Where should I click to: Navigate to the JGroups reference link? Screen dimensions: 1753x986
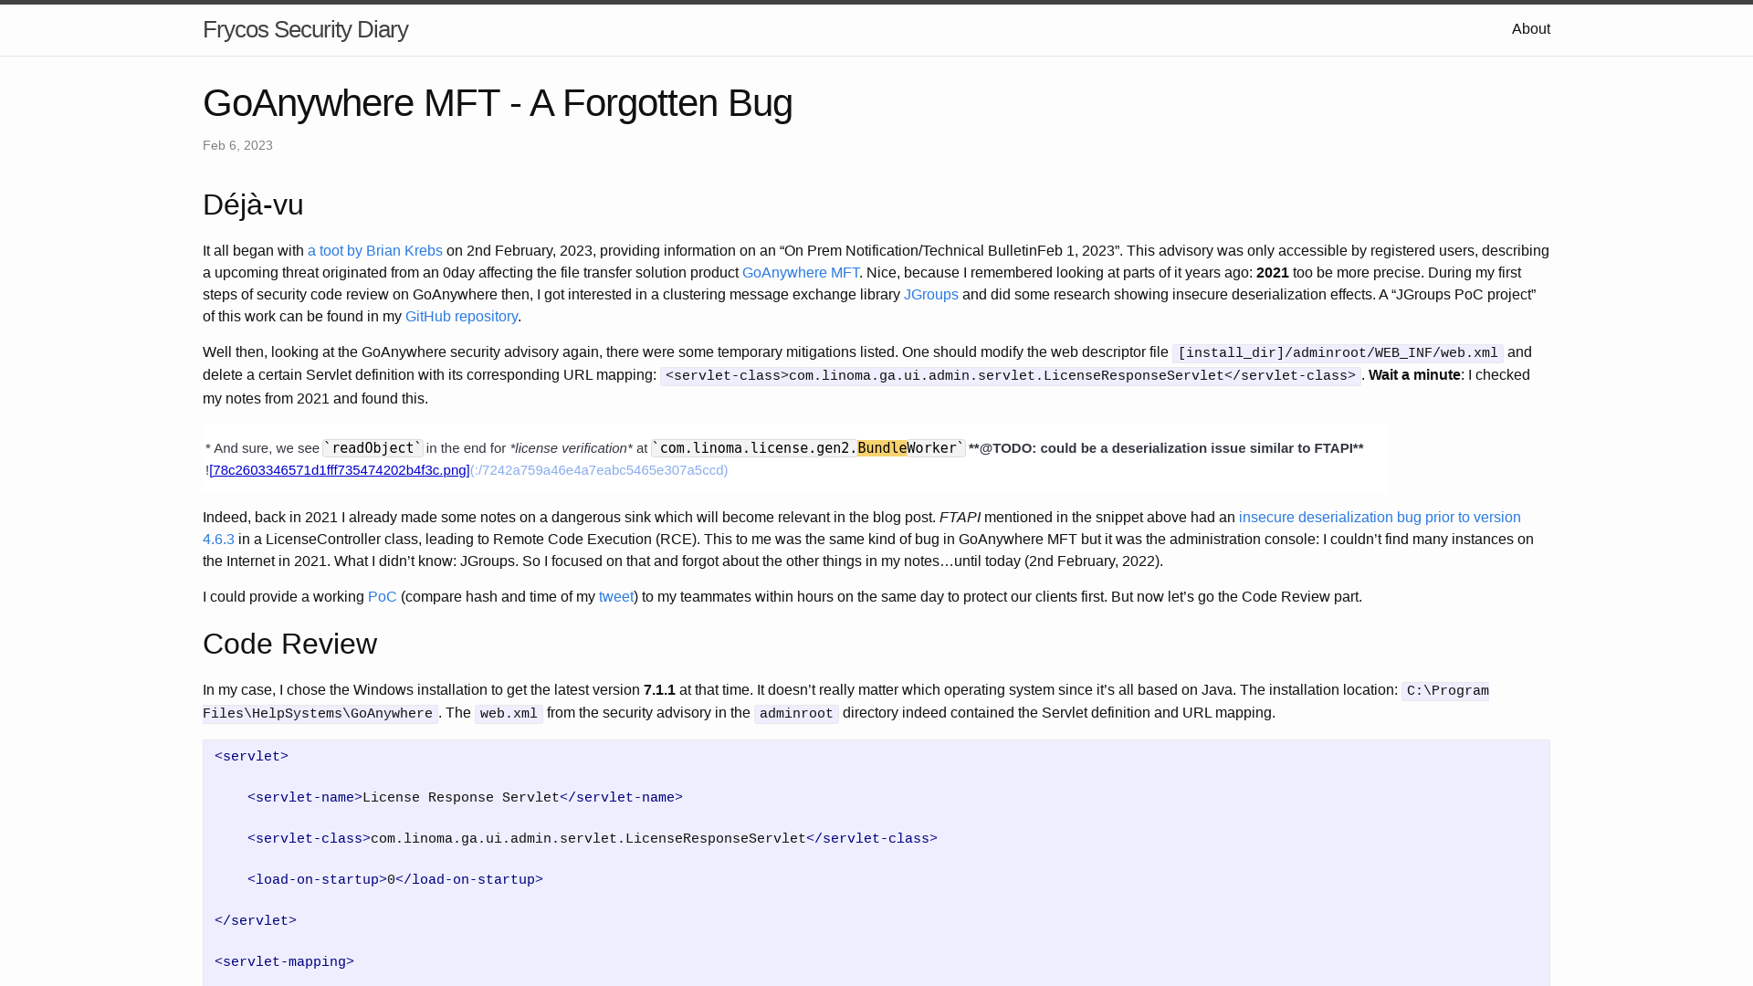tap(930, 294)
